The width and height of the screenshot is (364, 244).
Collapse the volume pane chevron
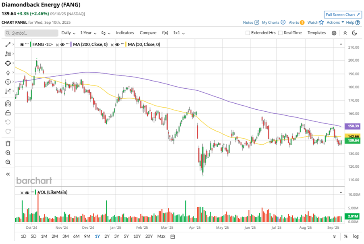pyautogui.click(x=341, y=192)
